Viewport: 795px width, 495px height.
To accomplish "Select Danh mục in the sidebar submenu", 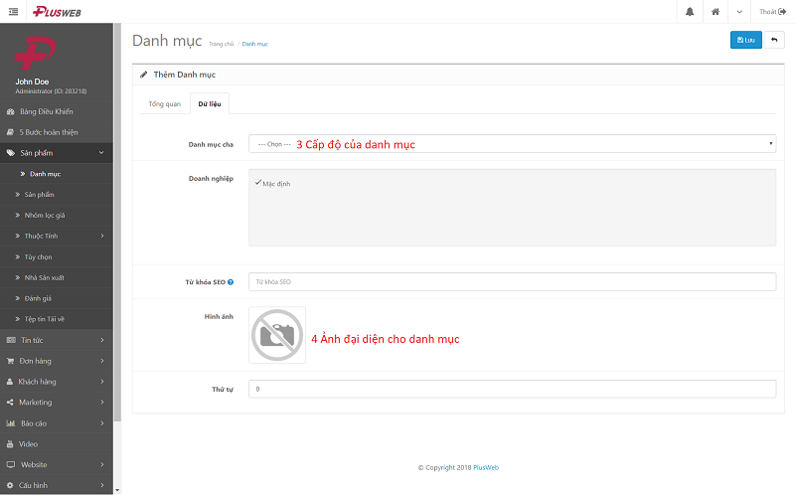I will pyautogui.click(x=57, y=174).
